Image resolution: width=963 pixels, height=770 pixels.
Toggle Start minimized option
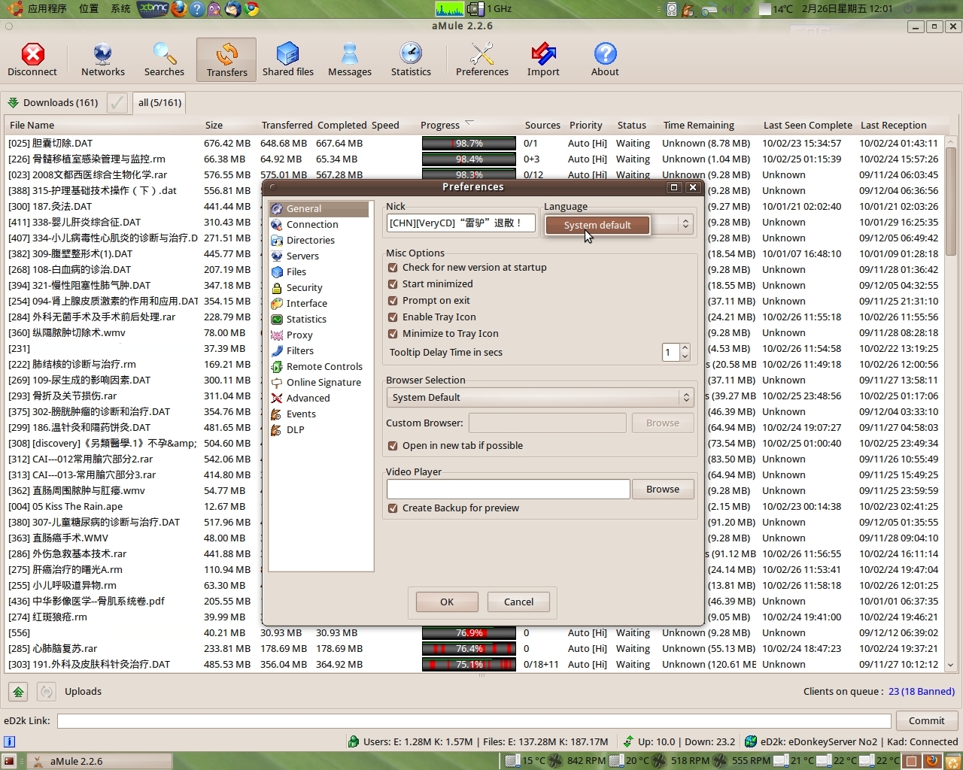[393, 284]
